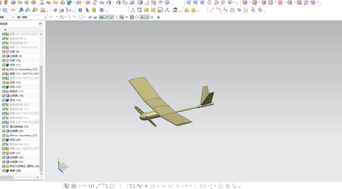Uncheck the feature (31) checkbox
The image size is (342, 189).
tap(4, 153)
